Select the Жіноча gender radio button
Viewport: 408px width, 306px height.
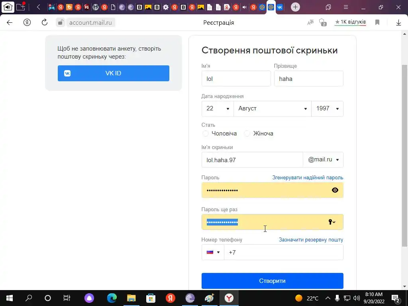(247, 133)
